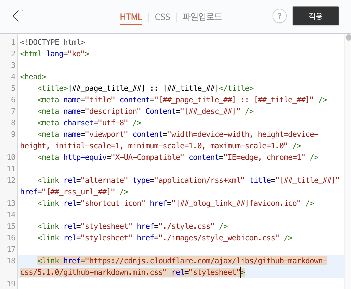Open help via the question mark icon
Viewport: 351px width, 289px height.
pos(279,16)
